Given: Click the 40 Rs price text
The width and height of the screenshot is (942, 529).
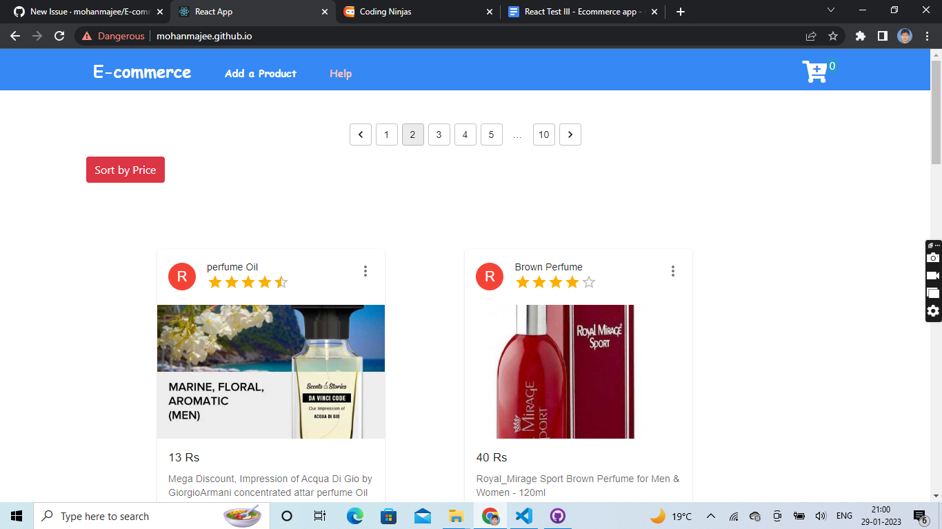Looking at the screenshot, I should coord(492,457).
